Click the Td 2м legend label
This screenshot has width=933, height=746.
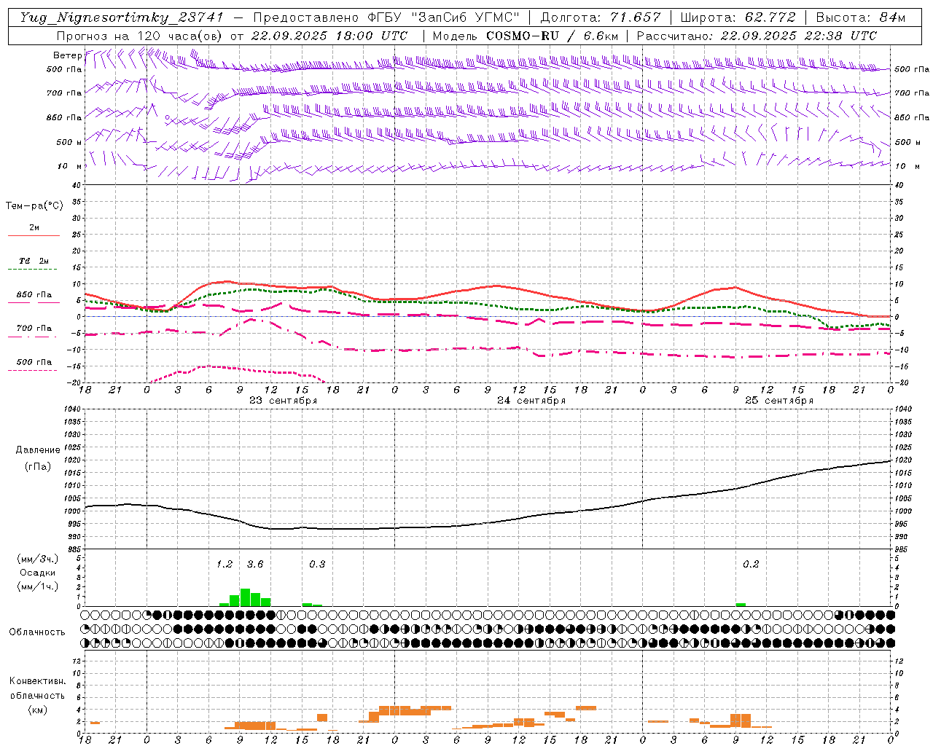click(34, 261)
